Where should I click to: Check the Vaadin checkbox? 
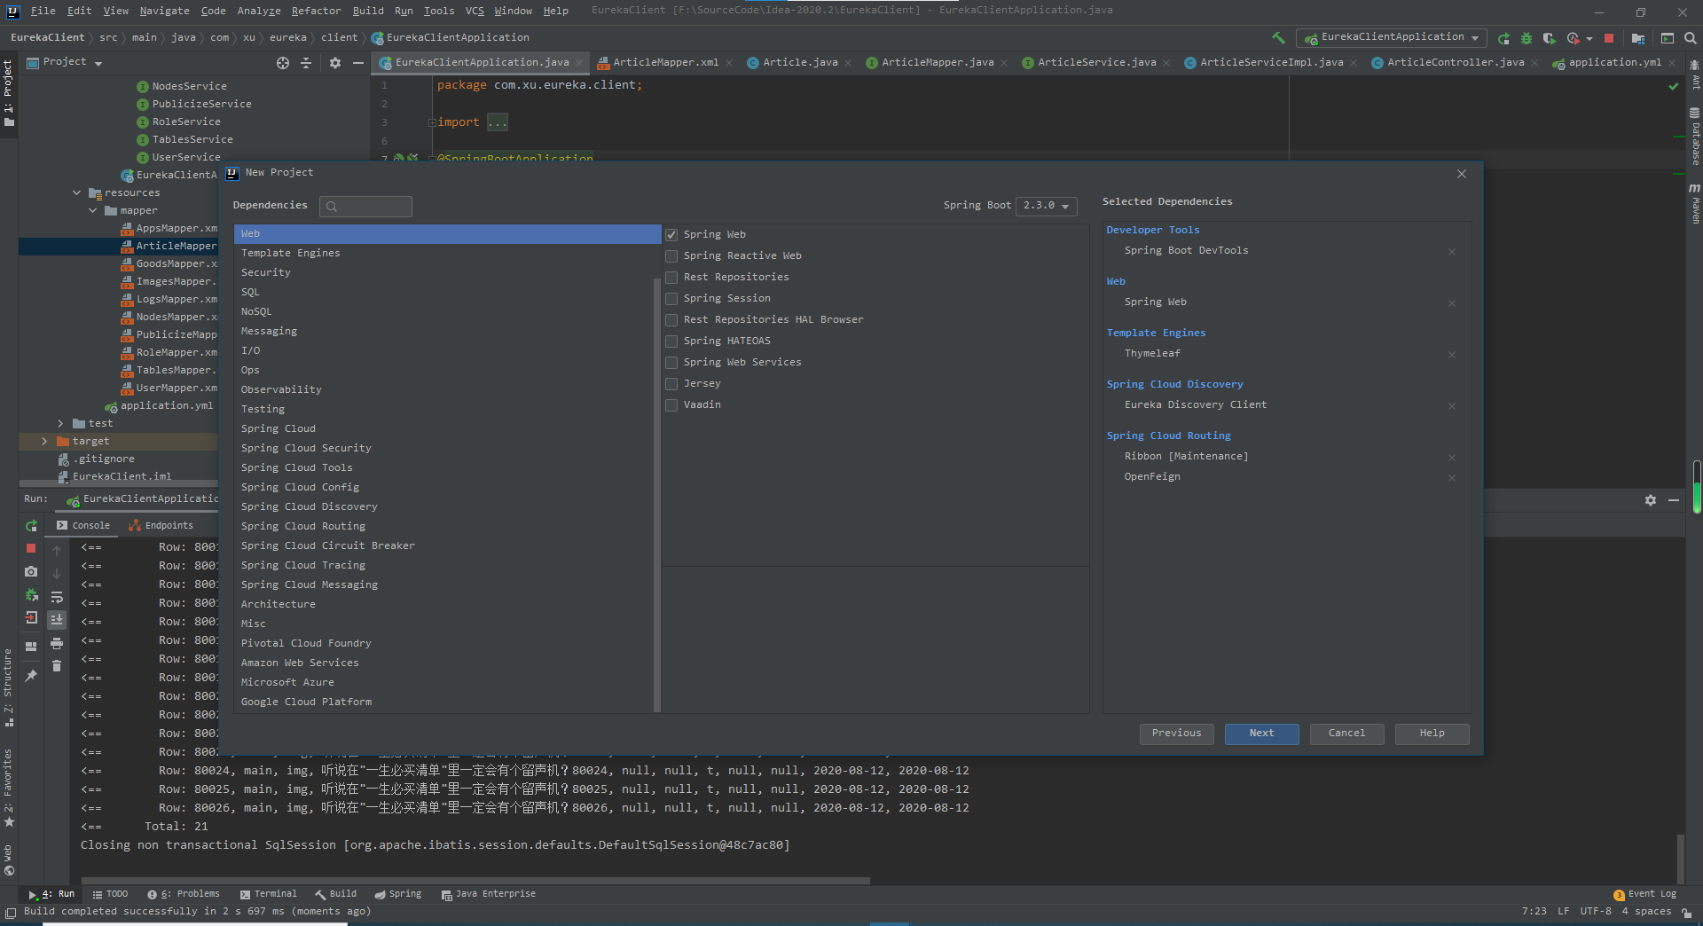point(671,405)
